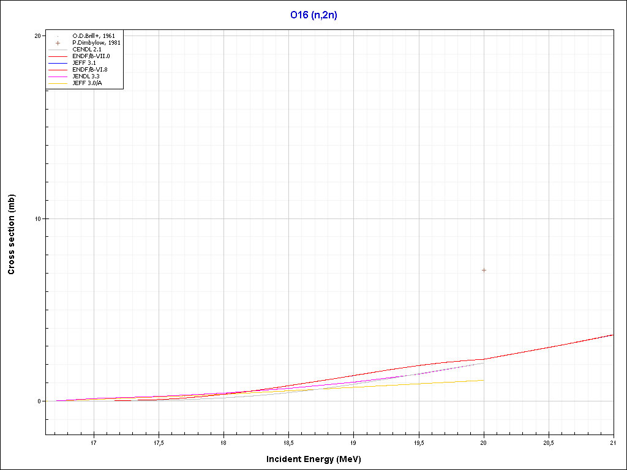Click the P.Dimbylow data point at 20 MeV

coord(484,270)
